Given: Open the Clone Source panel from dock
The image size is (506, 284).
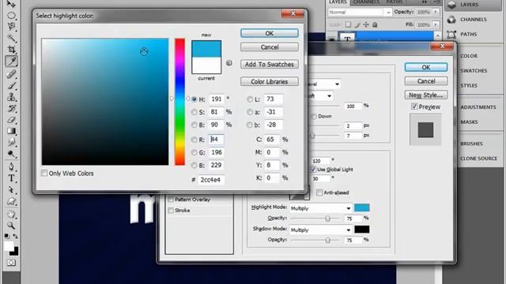Looking at the screenshot, I should (x=478, y=159).
